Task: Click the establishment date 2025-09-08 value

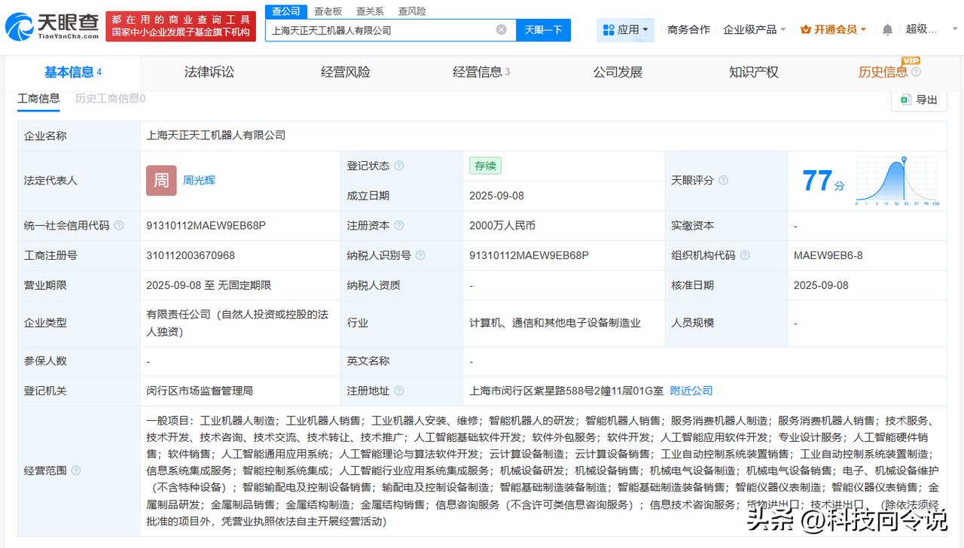Action: pyautogui.click(x=496, y=196)
